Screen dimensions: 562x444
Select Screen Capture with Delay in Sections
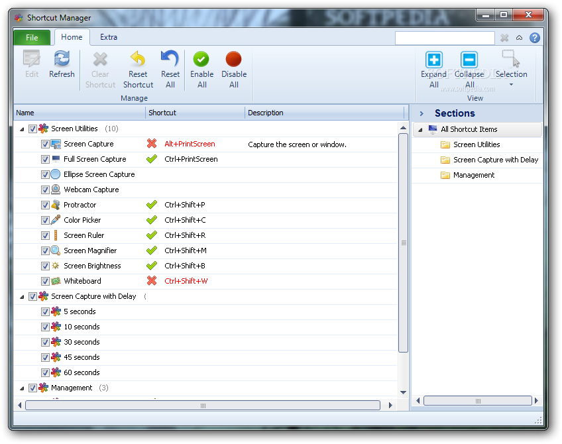coord(495,160)
